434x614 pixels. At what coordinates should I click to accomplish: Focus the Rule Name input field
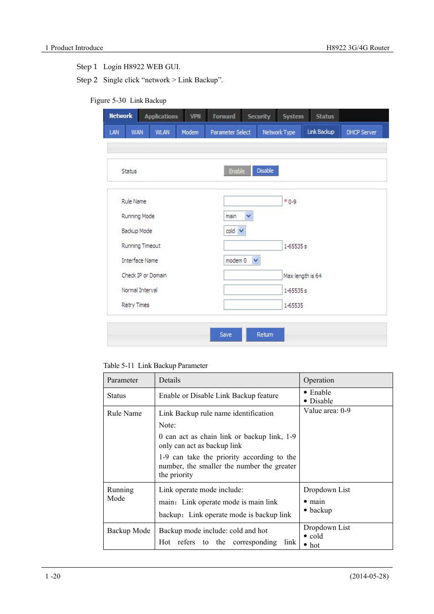[x=253, y=201]
